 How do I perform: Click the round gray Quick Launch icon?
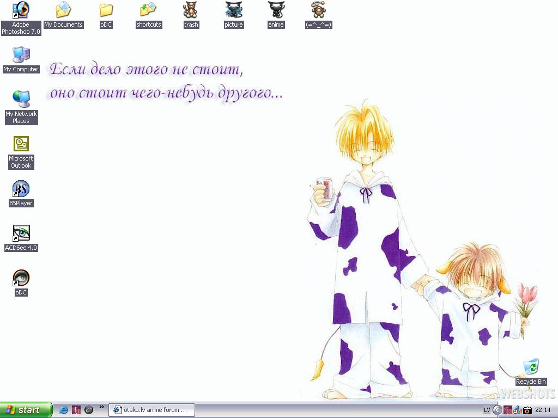(89, 410)
